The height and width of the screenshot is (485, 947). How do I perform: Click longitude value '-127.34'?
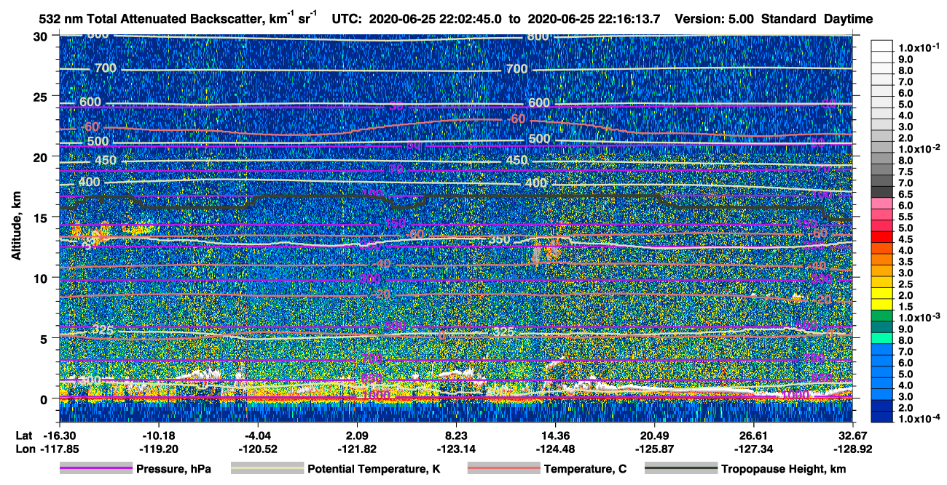(754, 448)
